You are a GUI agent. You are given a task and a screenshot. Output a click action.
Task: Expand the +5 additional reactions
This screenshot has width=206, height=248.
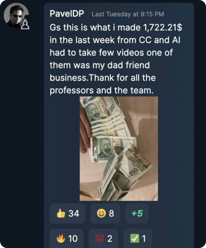point(137,213)
